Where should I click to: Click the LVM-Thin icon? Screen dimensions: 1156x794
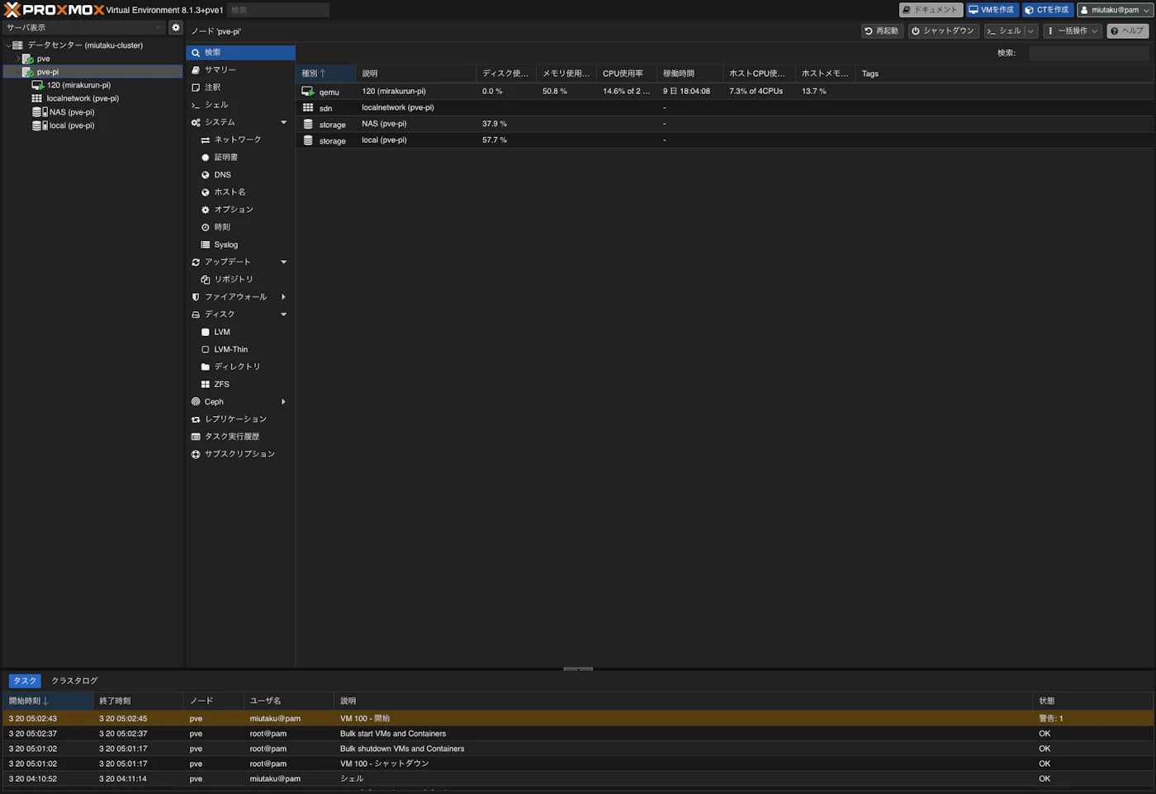tap(206, 349)
